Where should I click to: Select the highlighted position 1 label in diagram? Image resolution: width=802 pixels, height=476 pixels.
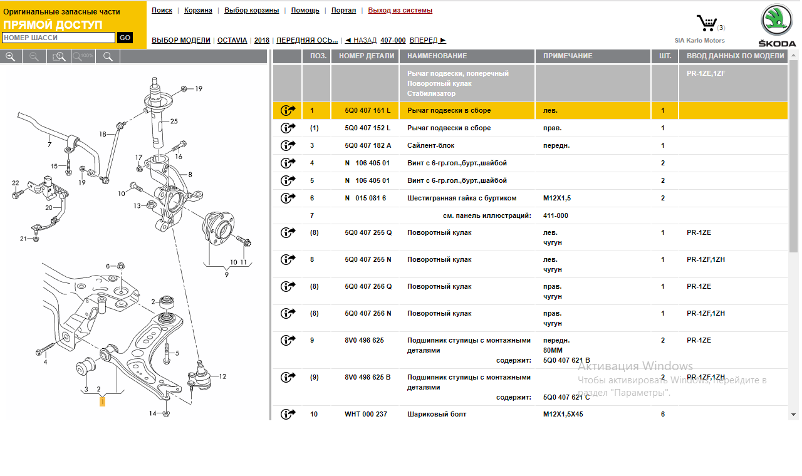102,401
